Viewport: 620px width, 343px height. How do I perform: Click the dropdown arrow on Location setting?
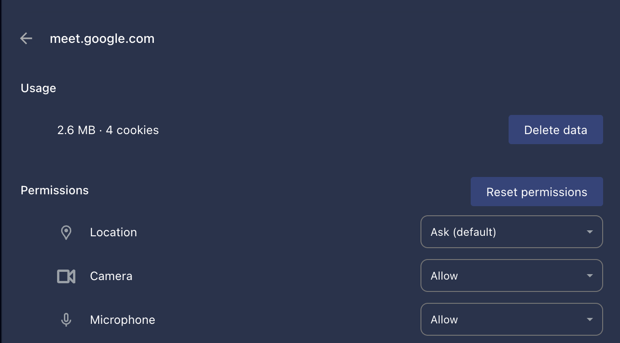coord(590,232)
